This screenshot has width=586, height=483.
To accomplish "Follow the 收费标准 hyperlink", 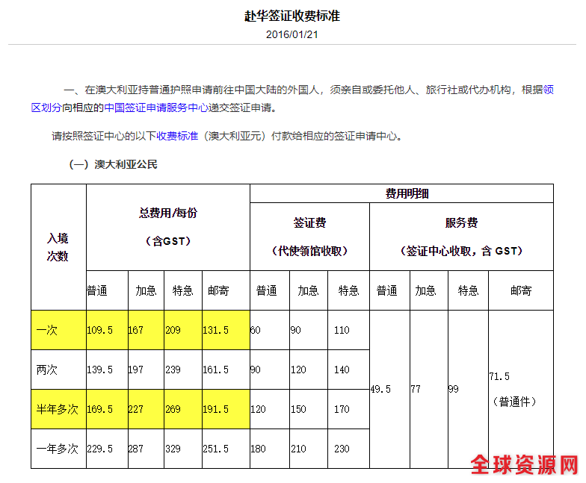I will 177,137.
